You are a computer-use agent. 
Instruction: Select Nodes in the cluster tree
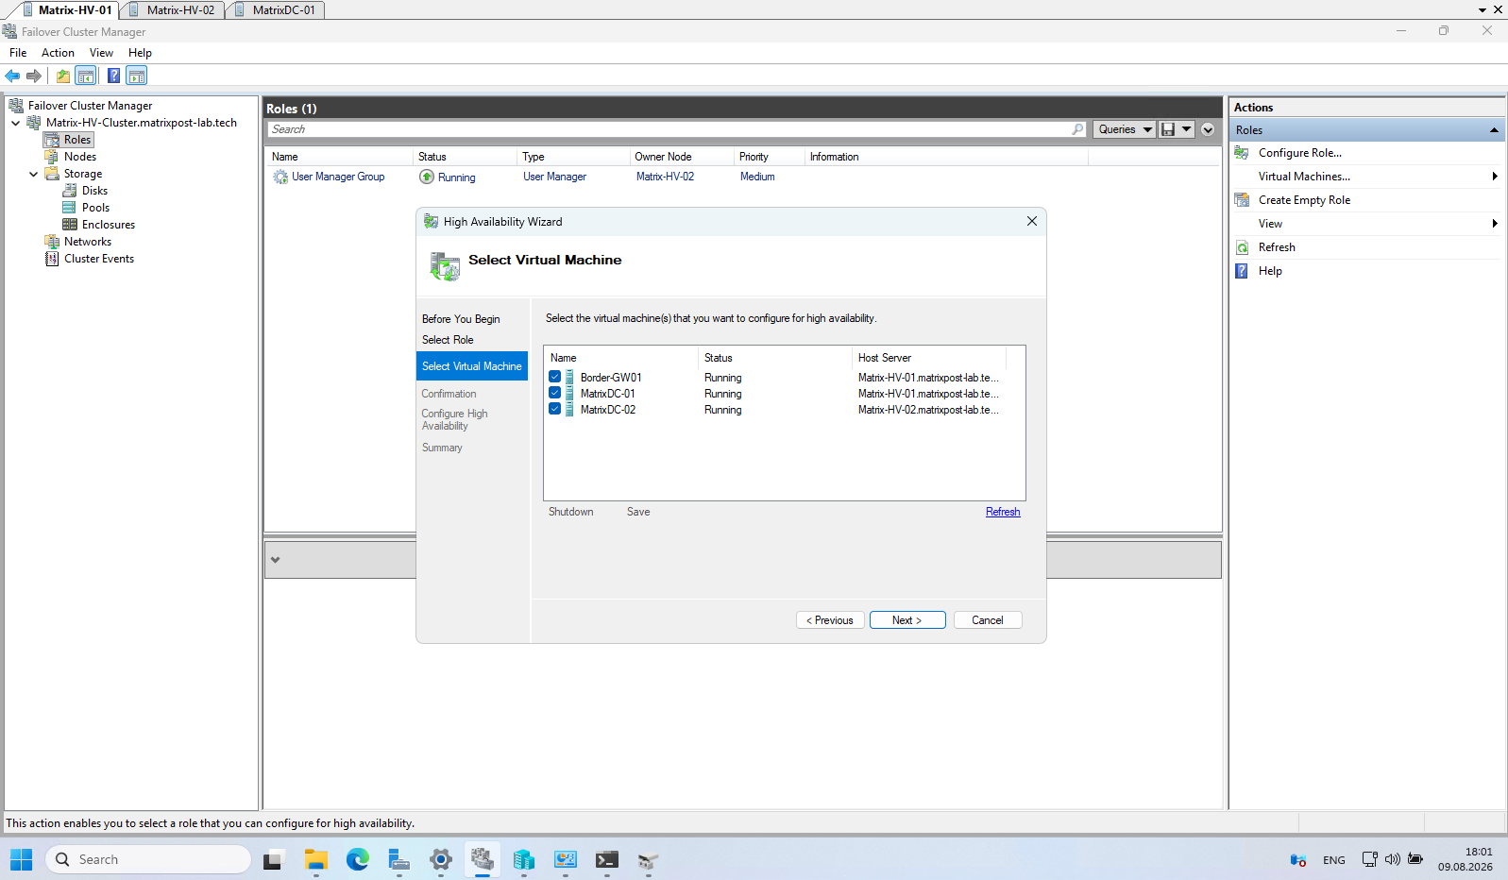(80, 157)
